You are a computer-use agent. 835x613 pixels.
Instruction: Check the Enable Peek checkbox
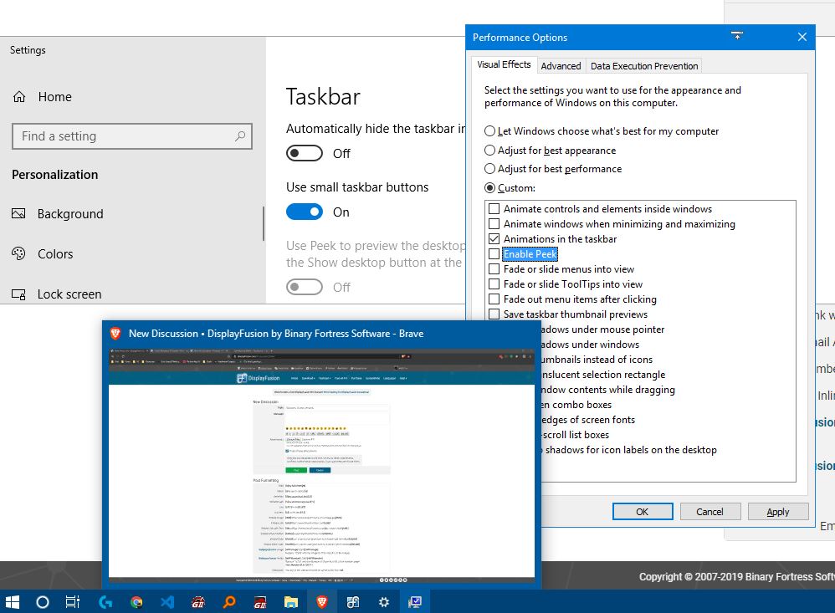click(x=494, y=254)
